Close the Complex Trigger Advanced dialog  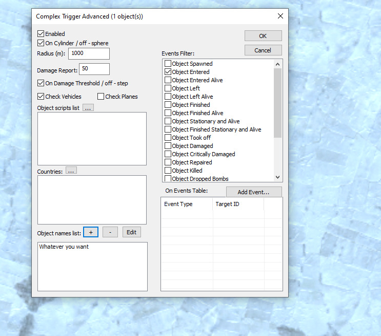pyautogui.click(x=280, y=16)
